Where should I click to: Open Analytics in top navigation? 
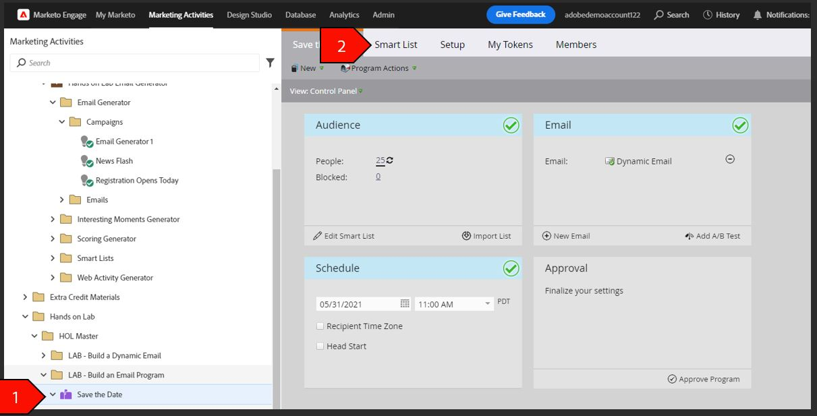click(x=344, y=15)
